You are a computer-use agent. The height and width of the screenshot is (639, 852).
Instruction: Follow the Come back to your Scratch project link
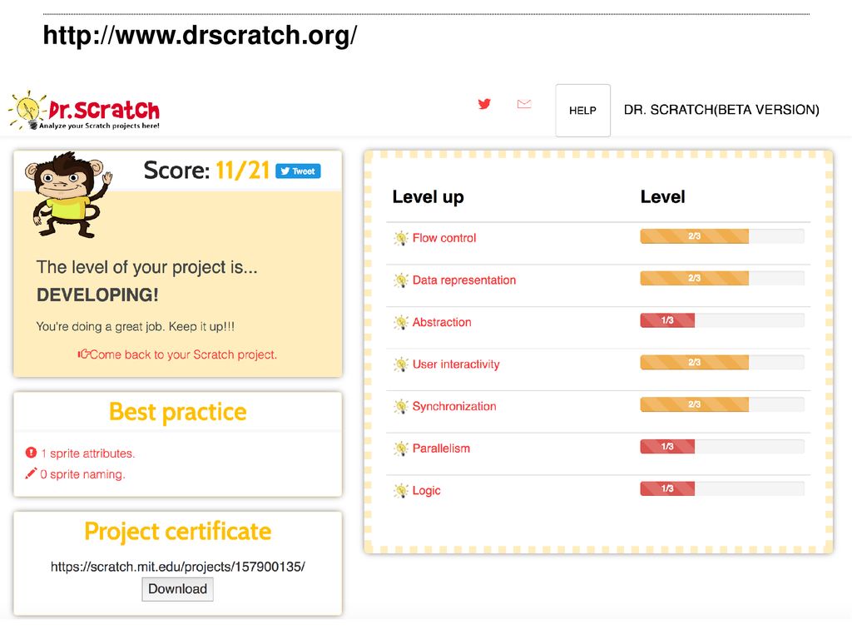point(183,354)
